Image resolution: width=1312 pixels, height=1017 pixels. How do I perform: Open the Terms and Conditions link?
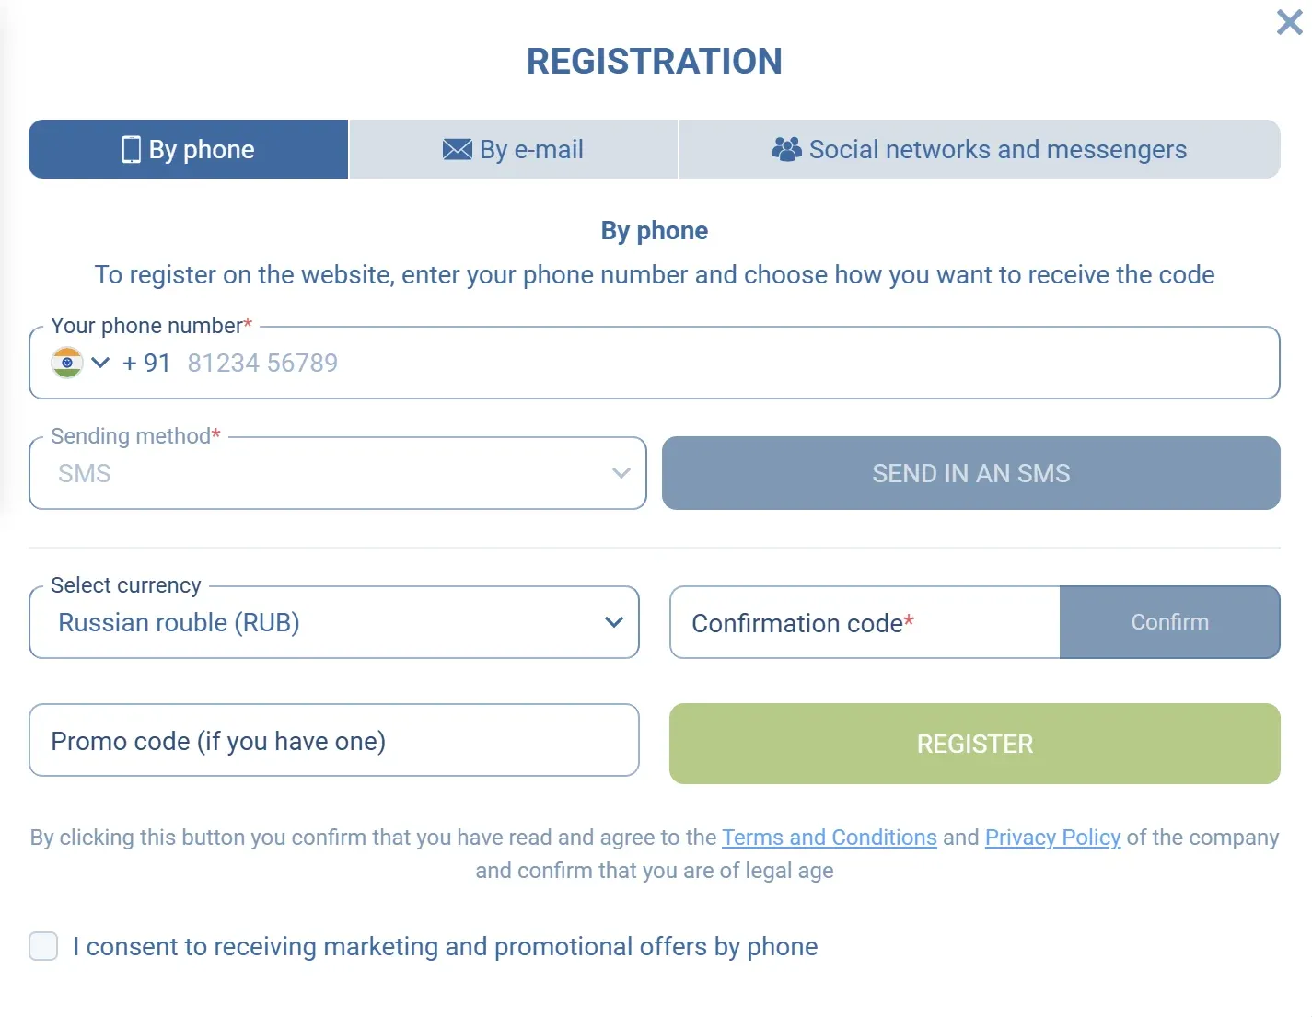click(x=830, y=838)
